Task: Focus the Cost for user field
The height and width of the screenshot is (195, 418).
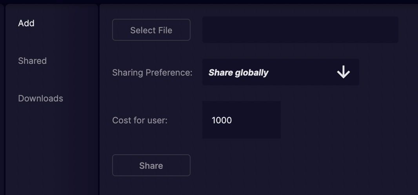Action: [241, 120]
